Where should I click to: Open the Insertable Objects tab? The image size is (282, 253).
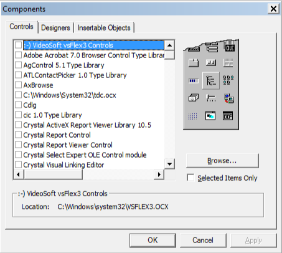pyautogui.click(x=104, y=28)
